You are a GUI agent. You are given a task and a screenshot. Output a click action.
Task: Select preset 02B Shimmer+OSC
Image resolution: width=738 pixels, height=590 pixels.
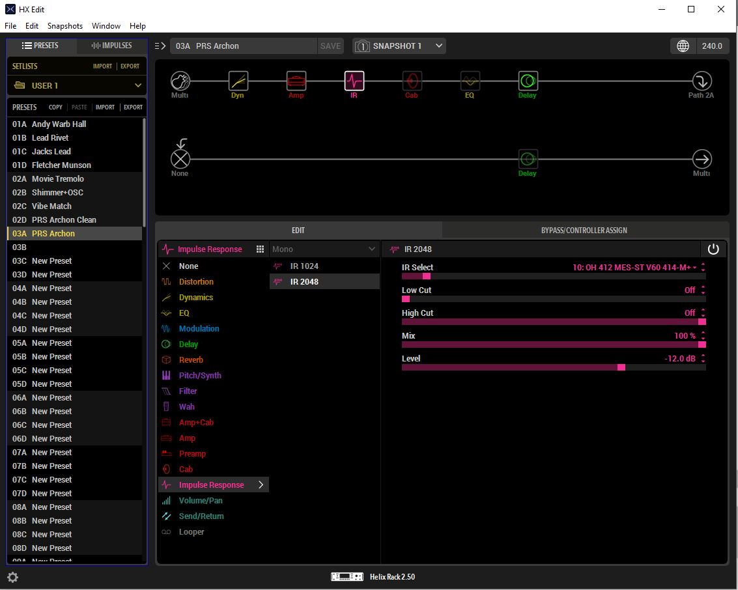pyautogui.click(x=74, y=192)
